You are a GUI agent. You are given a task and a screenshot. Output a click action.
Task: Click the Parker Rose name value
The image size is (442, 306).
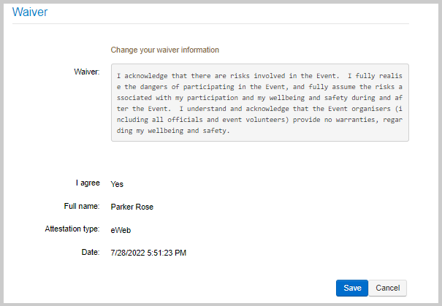click(132, 207)
